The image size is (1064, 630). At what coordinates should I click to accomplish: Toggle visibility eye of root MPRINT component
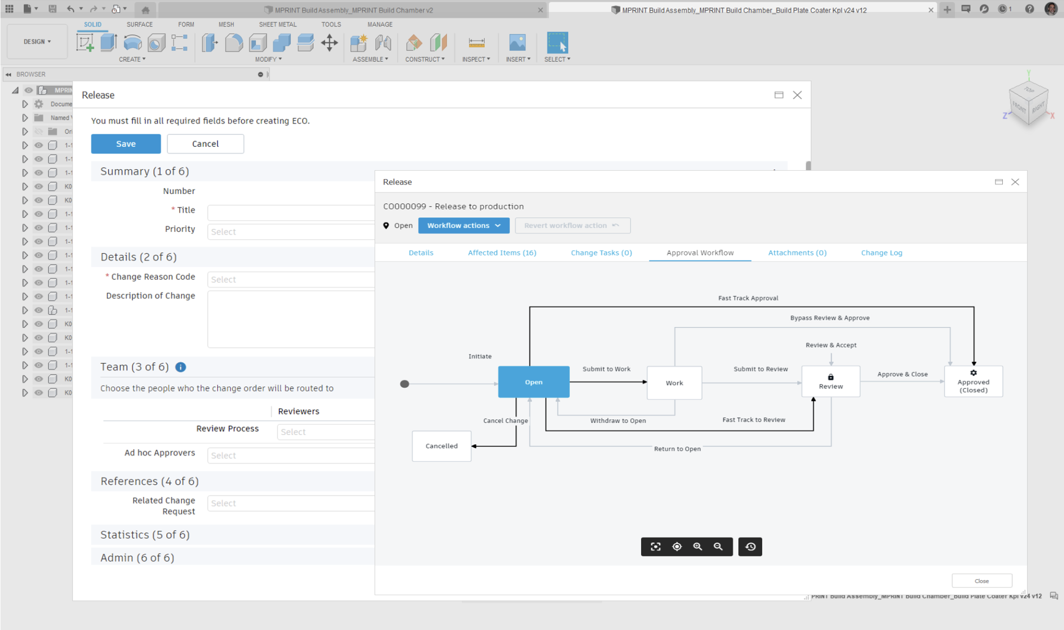coord(29,90)
